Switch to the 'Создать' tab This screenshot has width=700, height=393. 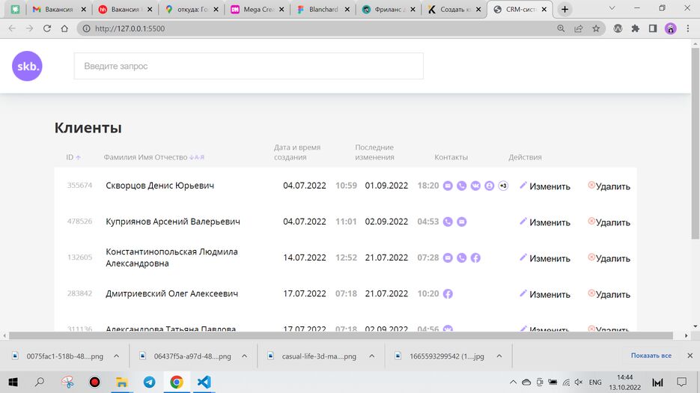pyautogui.click(x=454, y=10)
